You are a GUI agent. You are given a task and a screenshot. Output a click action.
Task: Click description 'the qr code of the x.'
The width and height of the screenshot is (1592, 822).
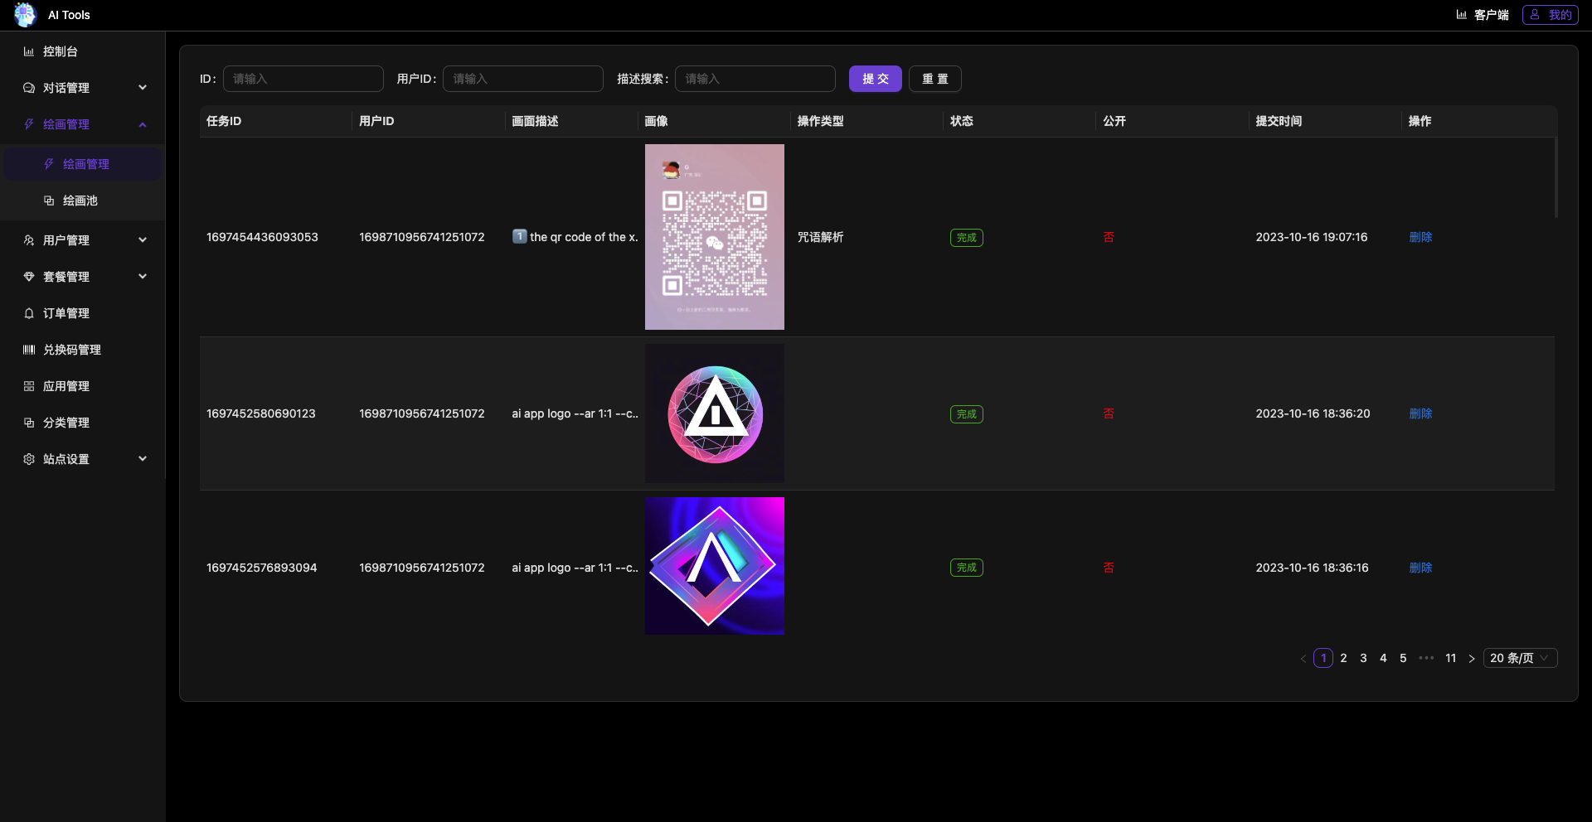click(584, 237)
